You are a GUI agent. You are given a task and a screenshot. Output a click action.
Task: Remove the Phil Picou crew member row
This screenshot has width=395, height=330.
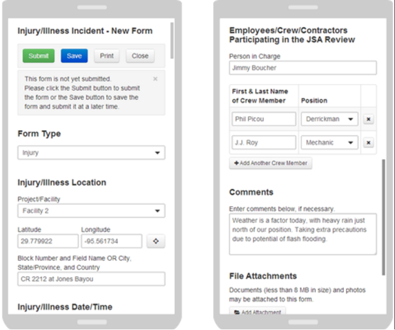pos(368,119)
